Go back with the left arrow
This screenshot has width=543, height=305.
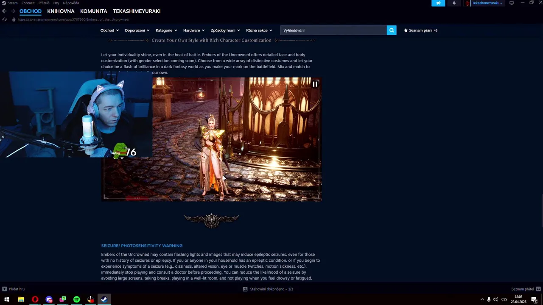click(4, 11)
